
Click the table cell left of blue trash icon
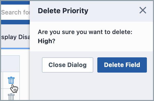[2, 80]
